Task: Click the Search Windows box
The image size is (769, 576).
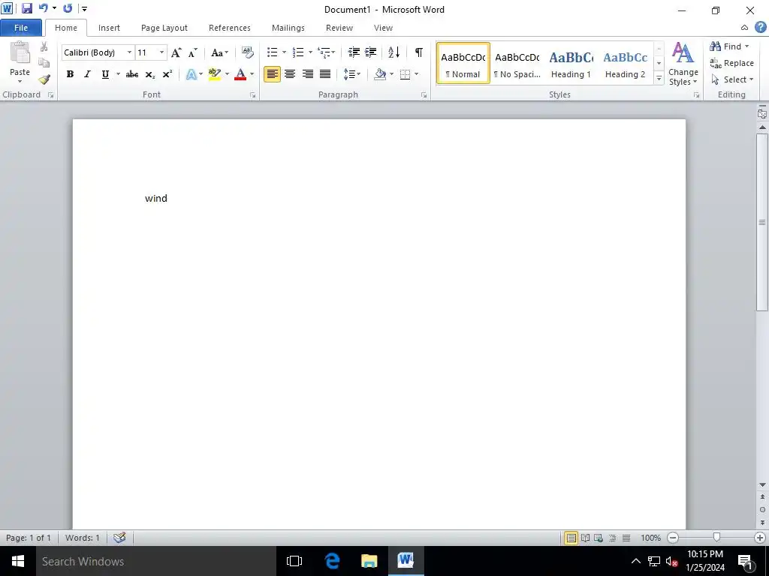Action: [156, 561]
